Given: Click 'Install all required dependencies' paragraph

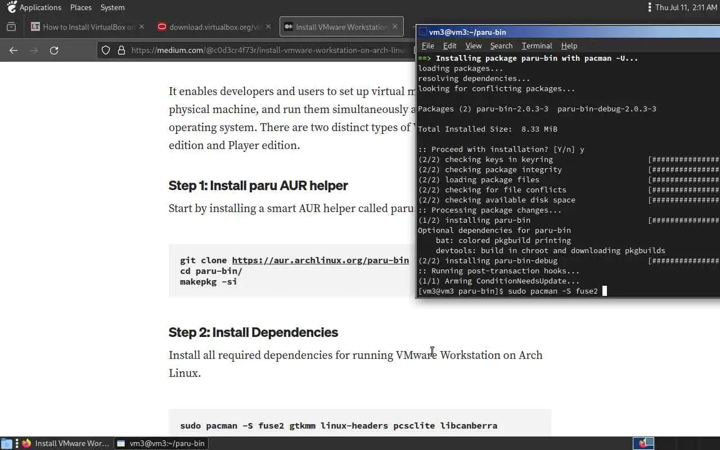Looking at the screenshot, I should click(x=355, y=364).
